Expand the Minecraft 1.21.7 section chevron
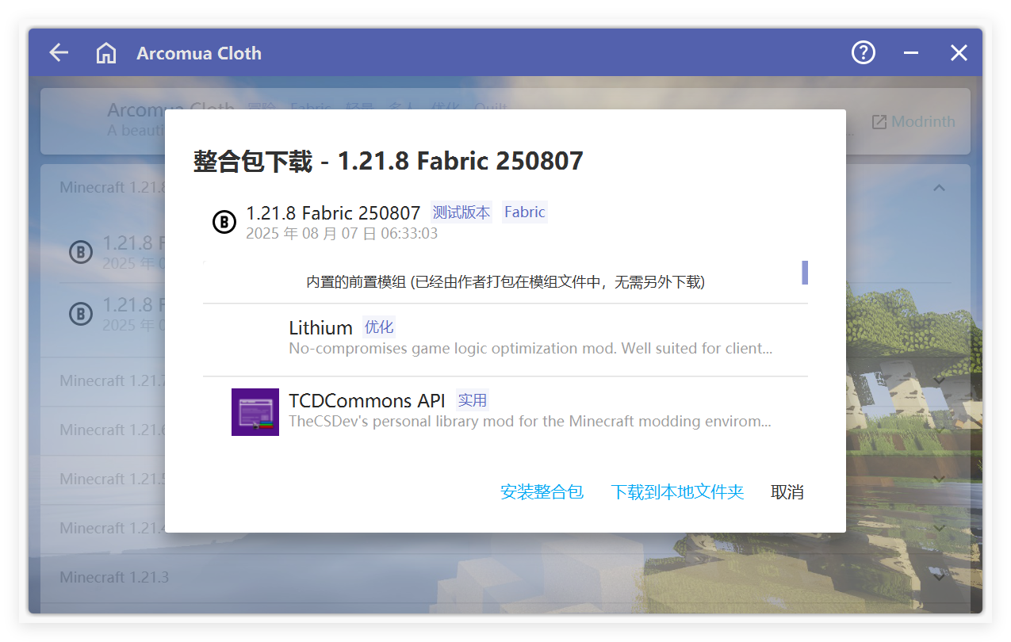The image size is (1011, 642). tap(939, 380)
